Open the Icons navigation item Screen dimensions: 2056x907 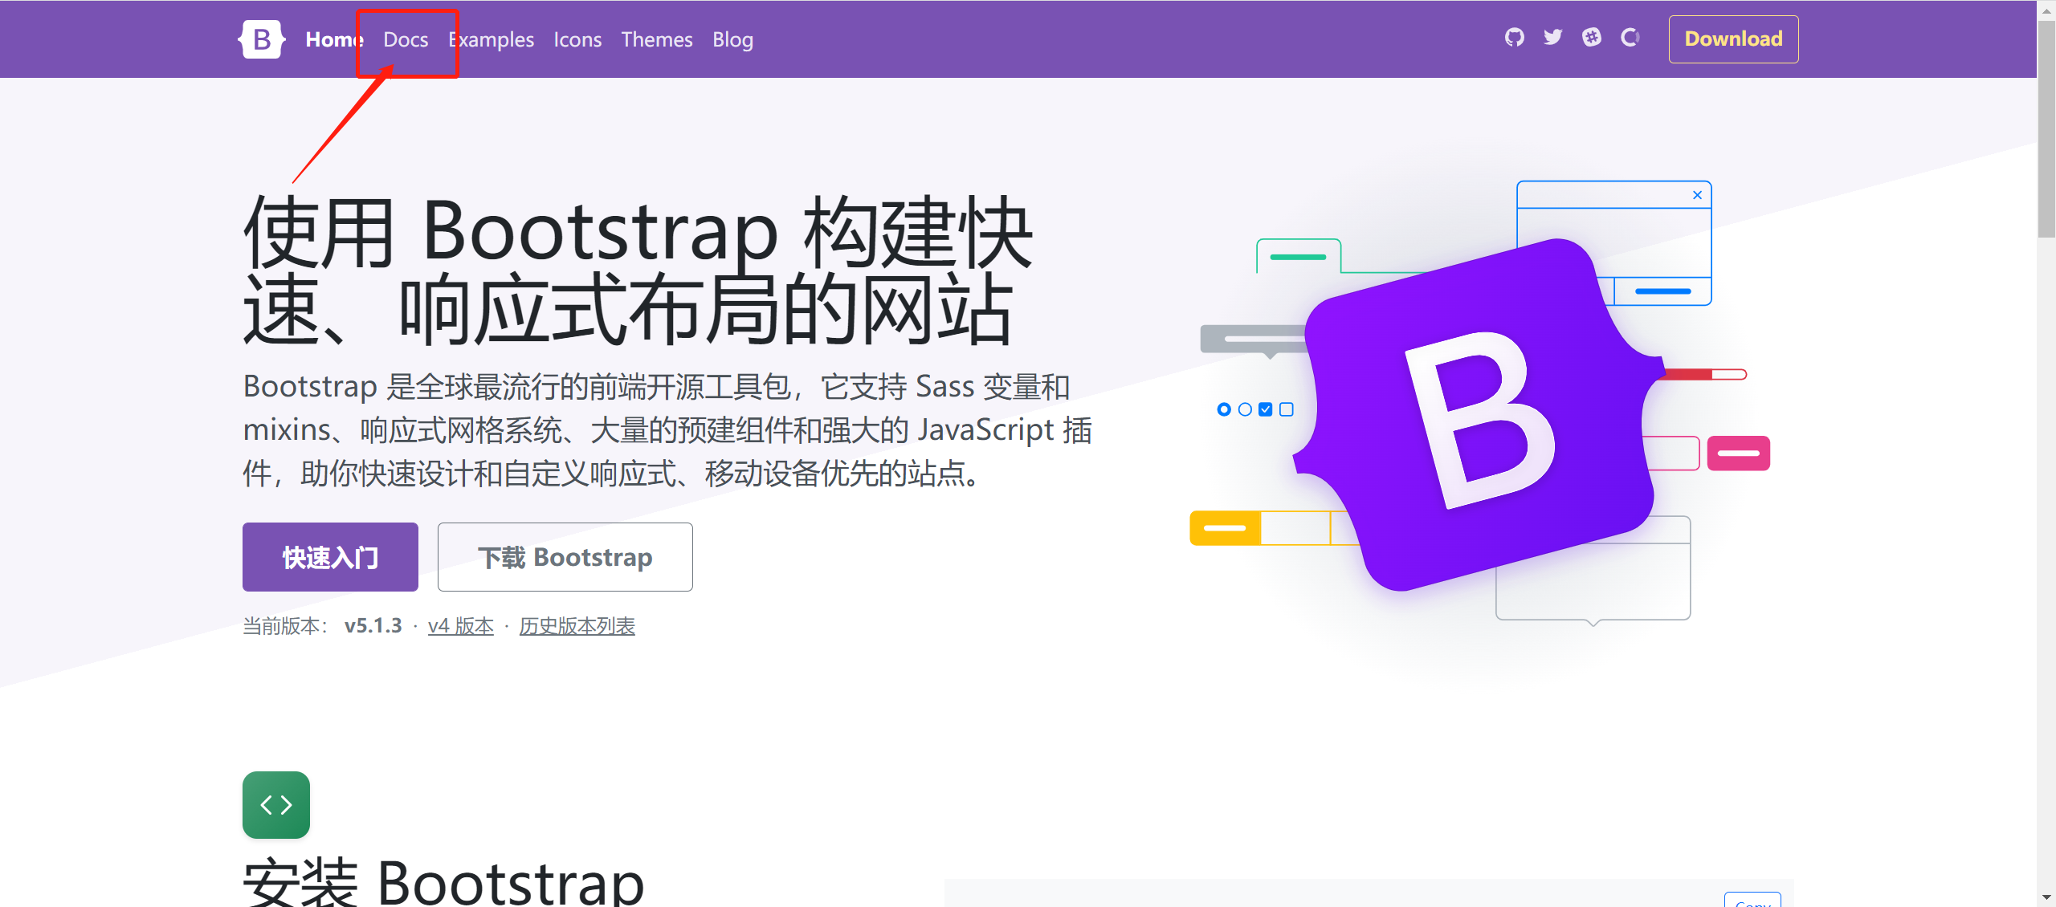pos(577,39)
